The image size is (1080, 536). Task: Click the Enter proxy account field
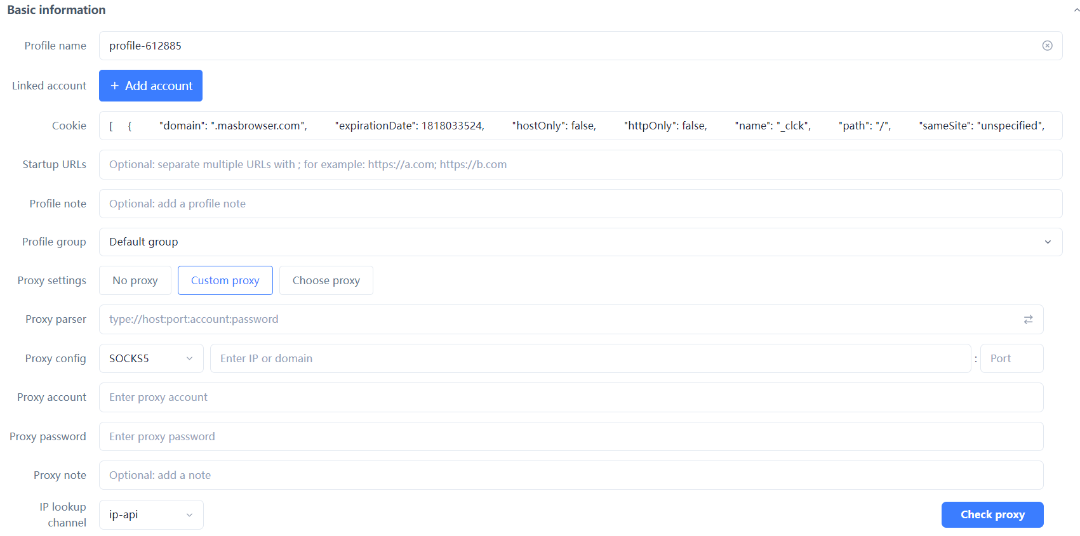point(571,397)
